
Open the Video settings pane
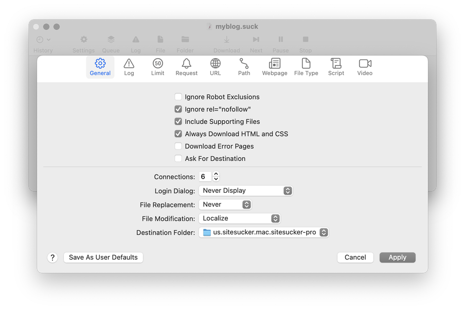[365, 67]
